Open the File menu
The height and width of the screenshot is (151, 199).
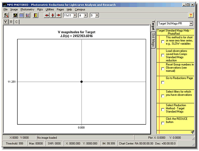pos(6,9)
